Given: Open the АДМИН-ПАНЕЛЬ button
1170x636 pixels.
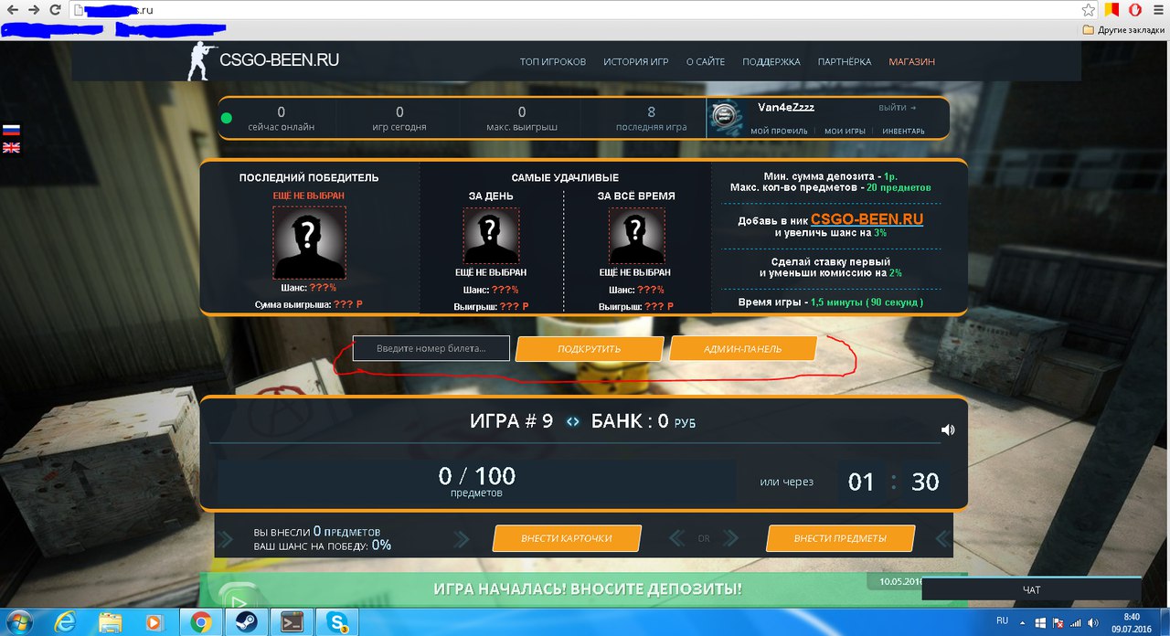Looking at the screenshot, I should coord(742,348).
